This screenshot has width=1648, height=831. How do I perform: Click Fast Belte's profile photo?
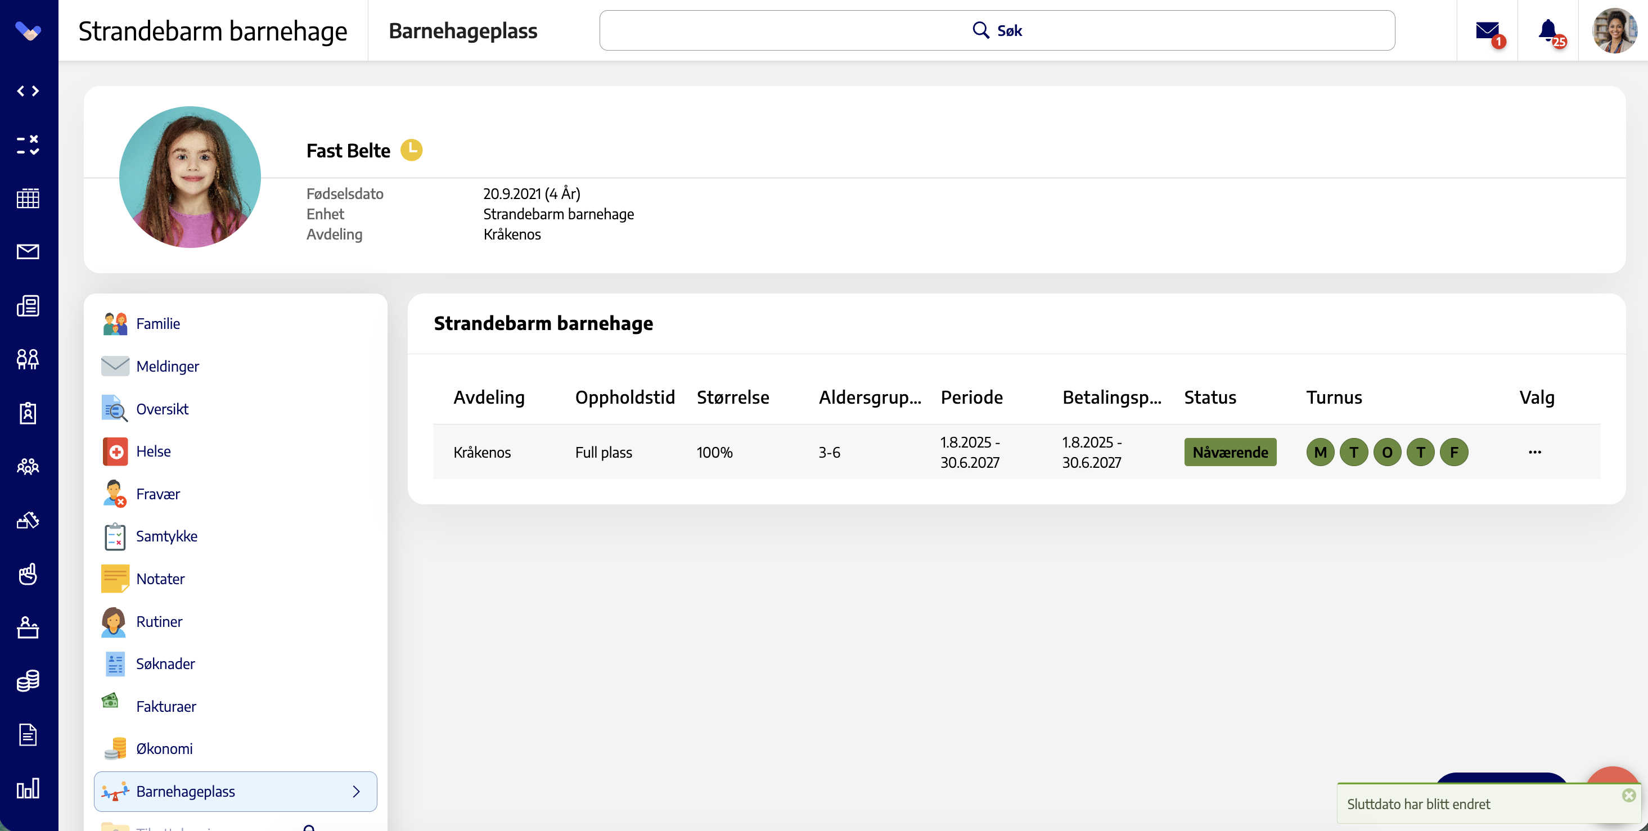(x=190, y=177)
